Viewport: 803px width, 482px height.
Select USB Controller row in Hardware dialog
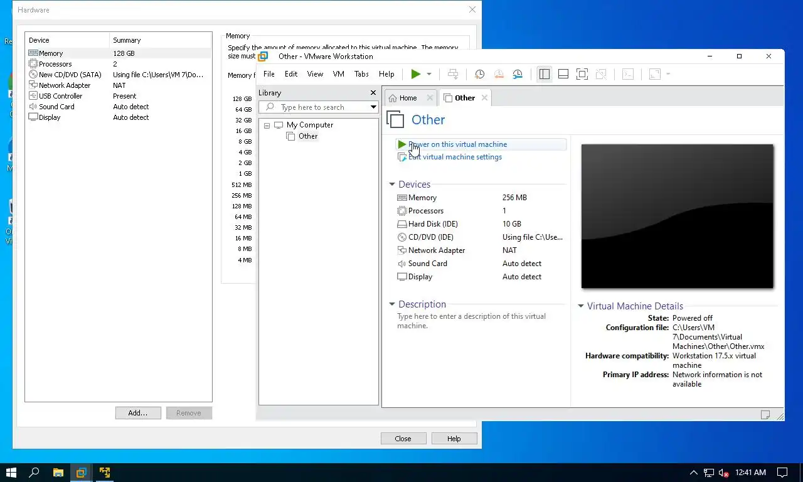coord(119,96)
